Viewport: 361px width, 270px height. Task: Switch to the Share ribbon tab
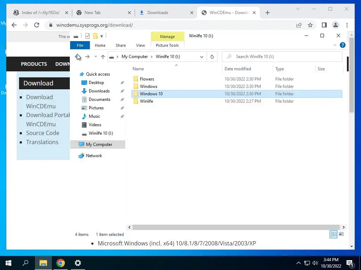[121, 45]
